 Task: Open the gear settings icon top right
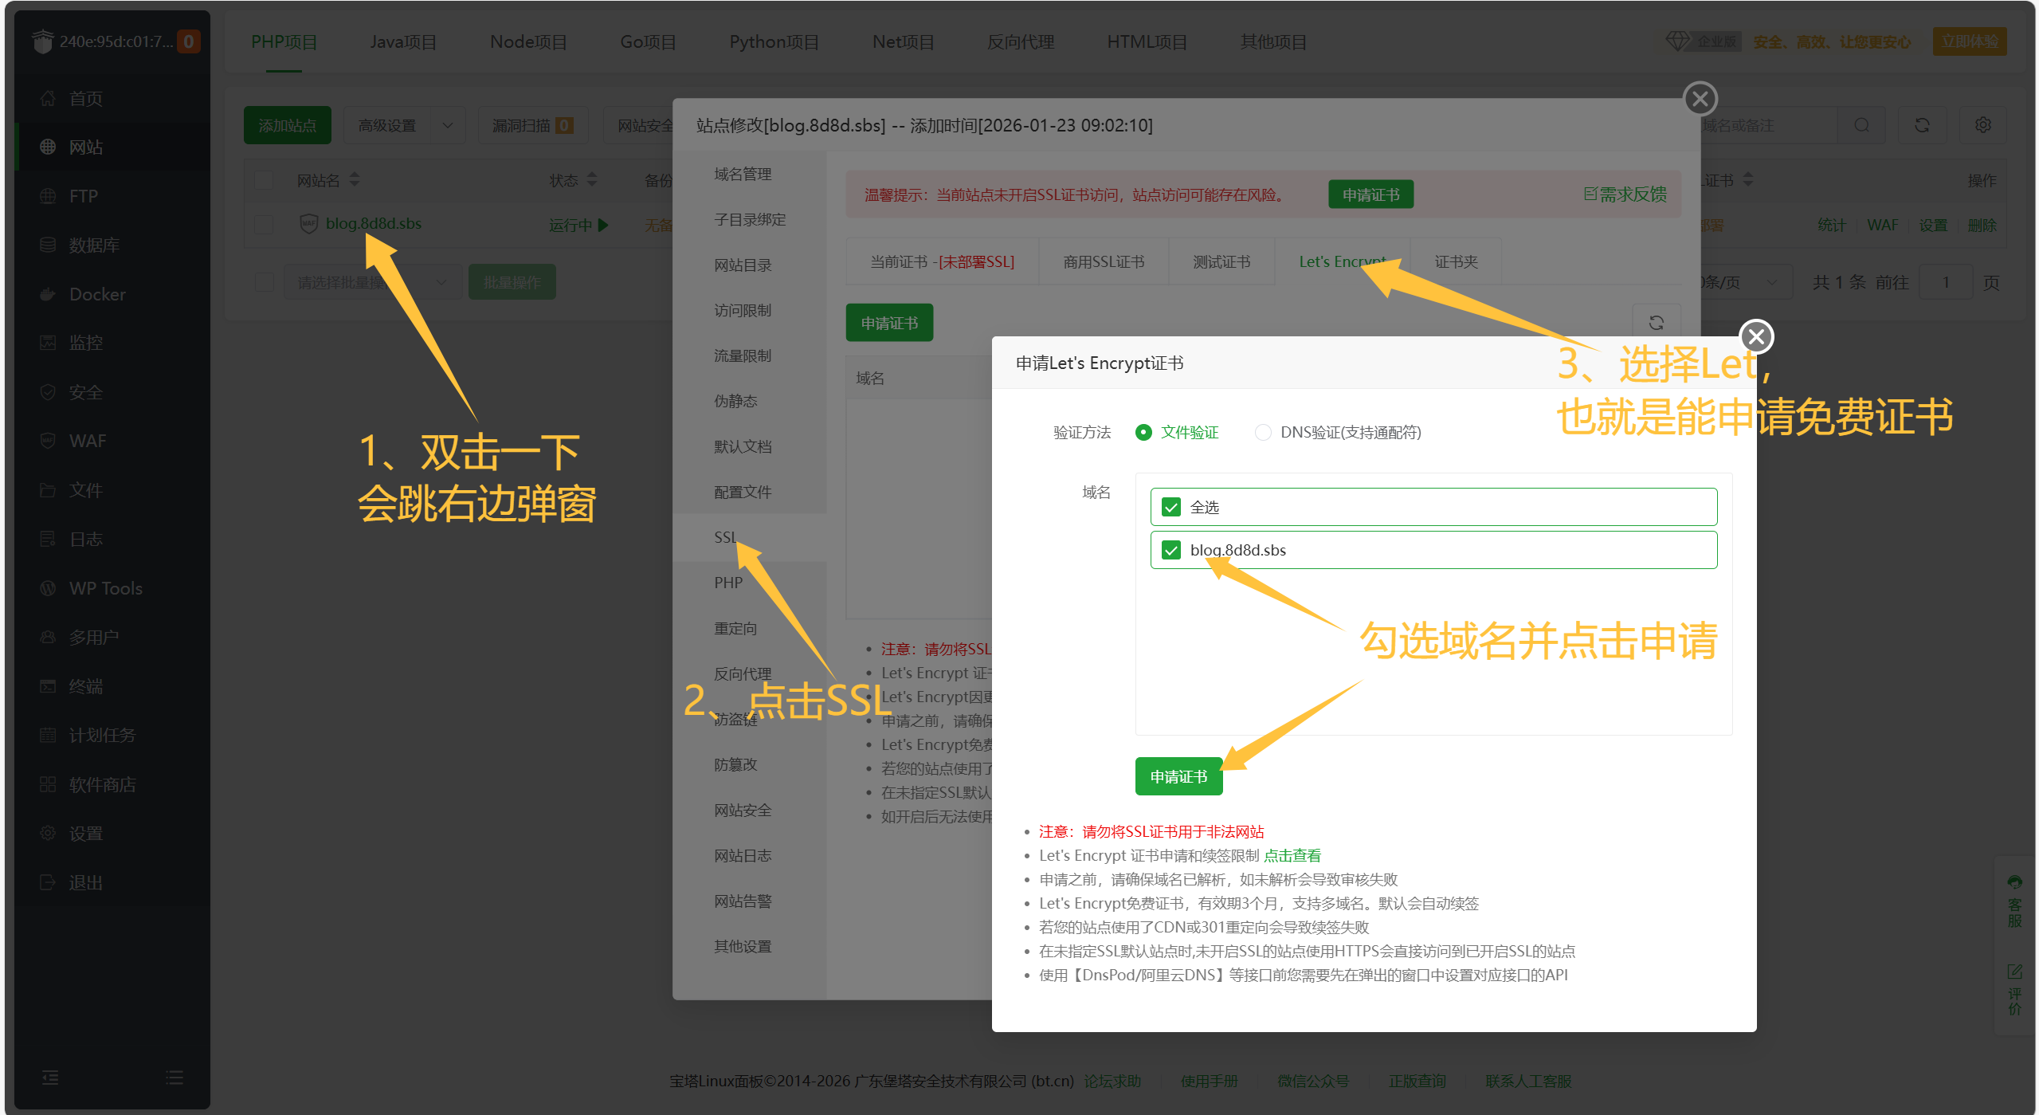1983,125
